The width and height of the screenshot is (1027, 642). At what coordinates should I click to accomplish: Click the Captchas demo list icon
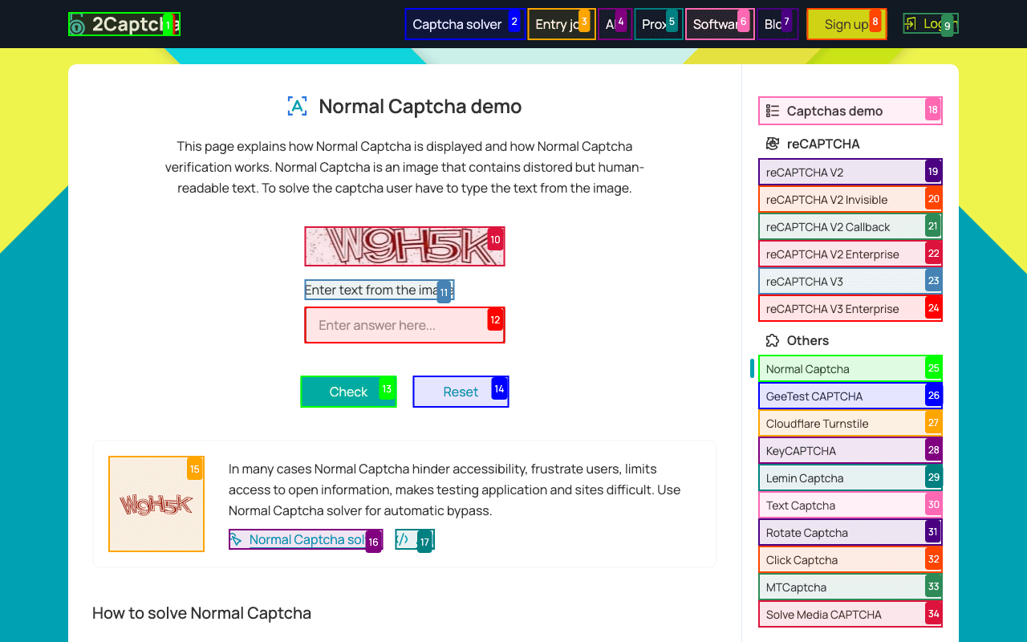pos(773,111)
